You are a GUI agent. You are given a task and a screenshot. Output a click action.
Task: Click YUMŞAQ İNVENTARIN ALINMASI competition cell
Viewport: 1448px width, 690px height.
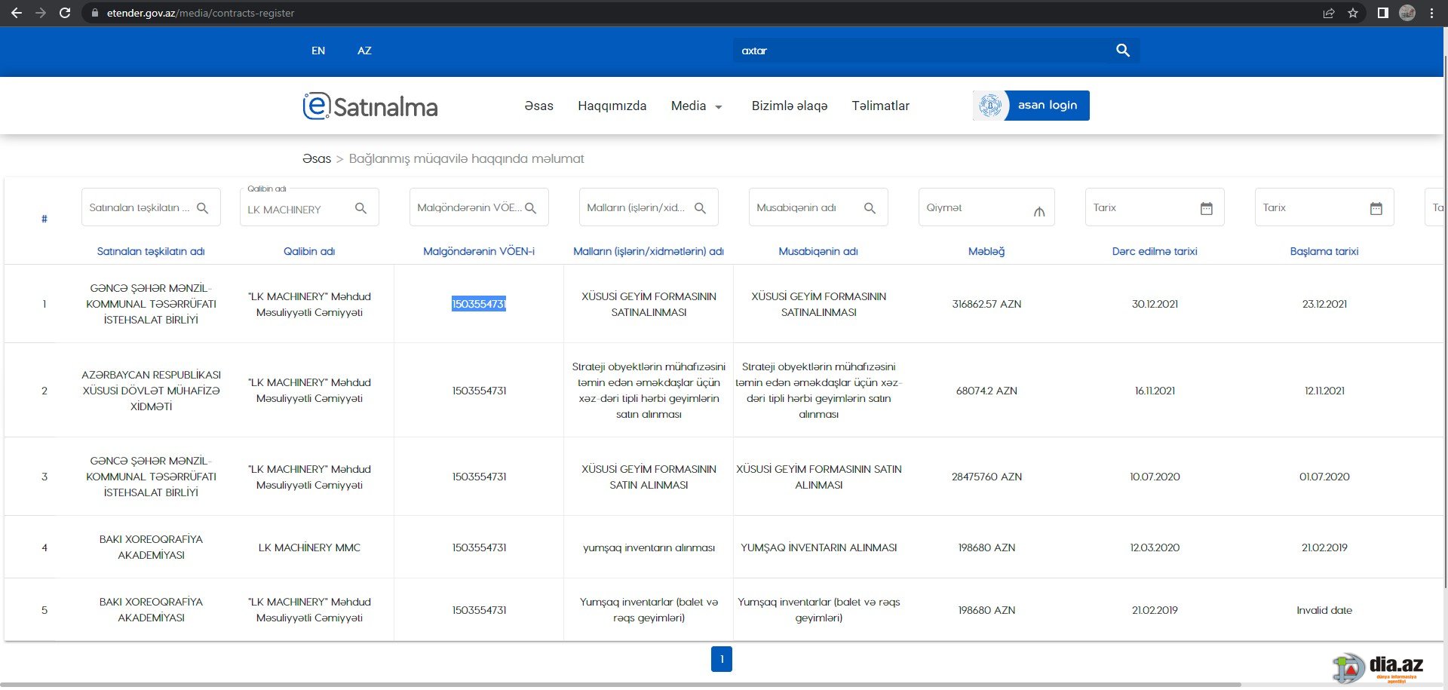point(818,547)
